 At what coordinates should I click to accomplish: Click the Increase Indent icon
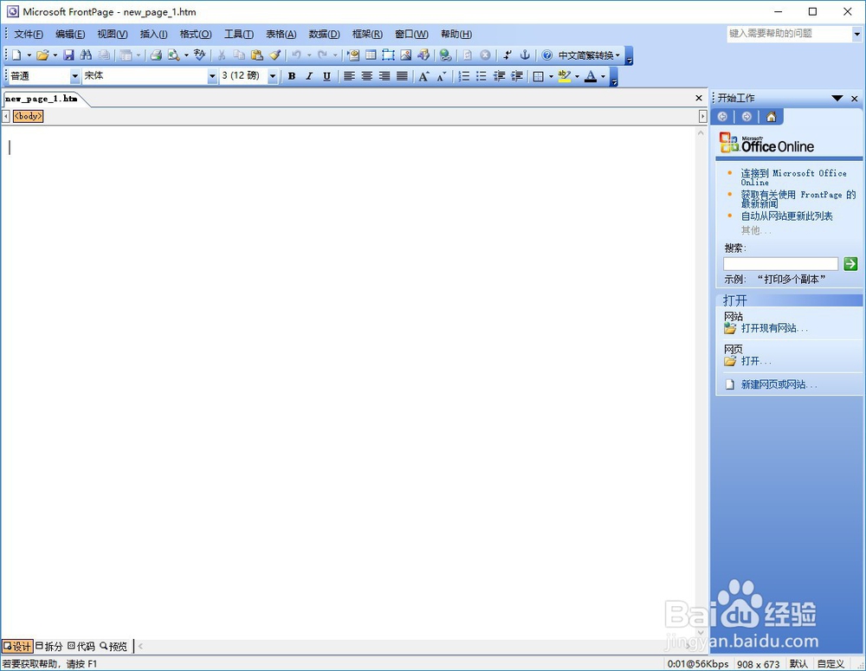(517, 76)
